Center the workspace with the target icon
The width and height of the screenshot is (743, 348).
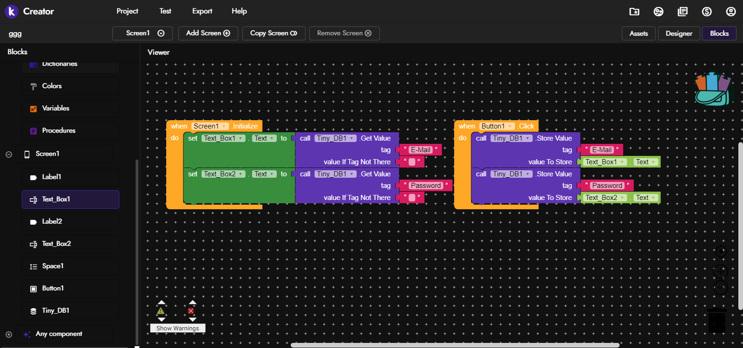(721, 251)
